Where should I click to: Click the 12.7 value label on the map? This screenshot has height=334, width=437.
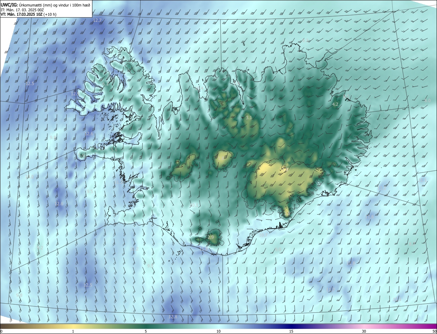pos(97,20)
